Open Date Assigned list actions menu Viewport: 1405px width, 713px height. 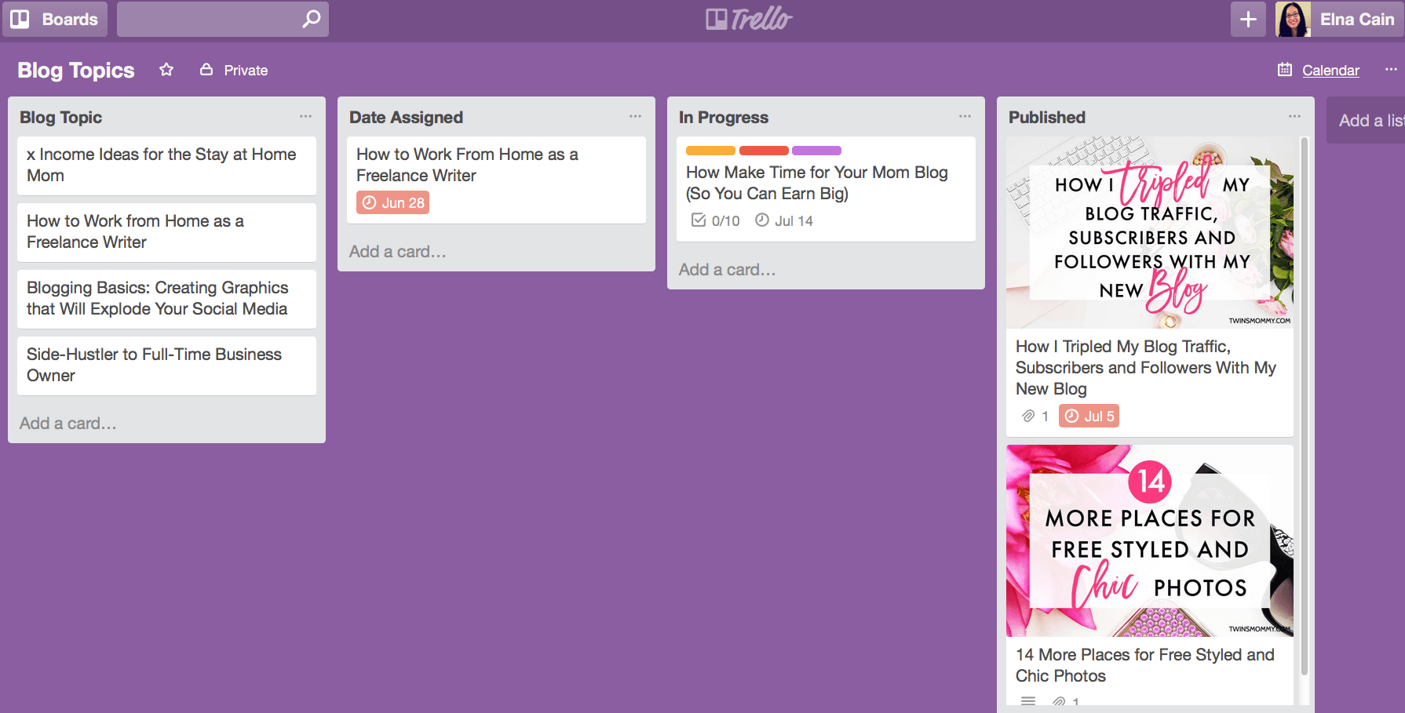[635, 117]
